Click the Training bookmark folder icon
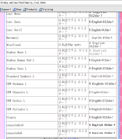The image size is (122, 139). click(40, 9)
